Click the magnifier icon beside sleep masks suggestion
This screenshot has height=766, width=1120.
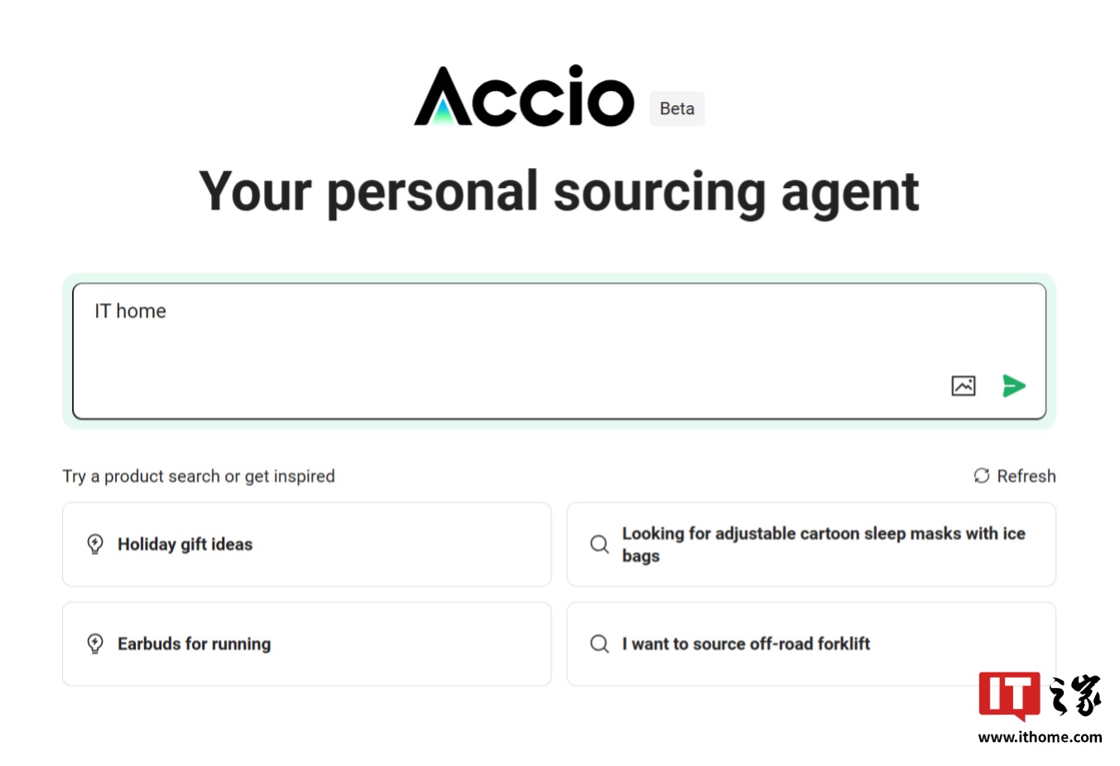(598, 544)
